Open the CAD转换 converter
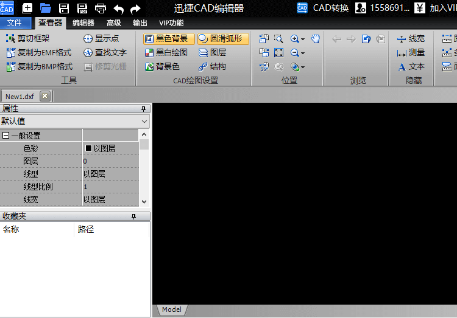The image size is (457, 318). (x=322, y=8)
